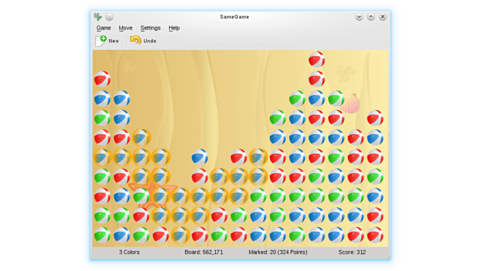Maximize the SameGame window
The image size is (482, 271).
[x=370, y=17]
